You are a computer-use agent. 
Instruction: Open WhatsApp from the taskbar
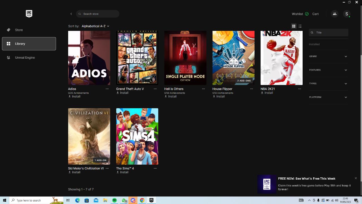coord(124,200)
